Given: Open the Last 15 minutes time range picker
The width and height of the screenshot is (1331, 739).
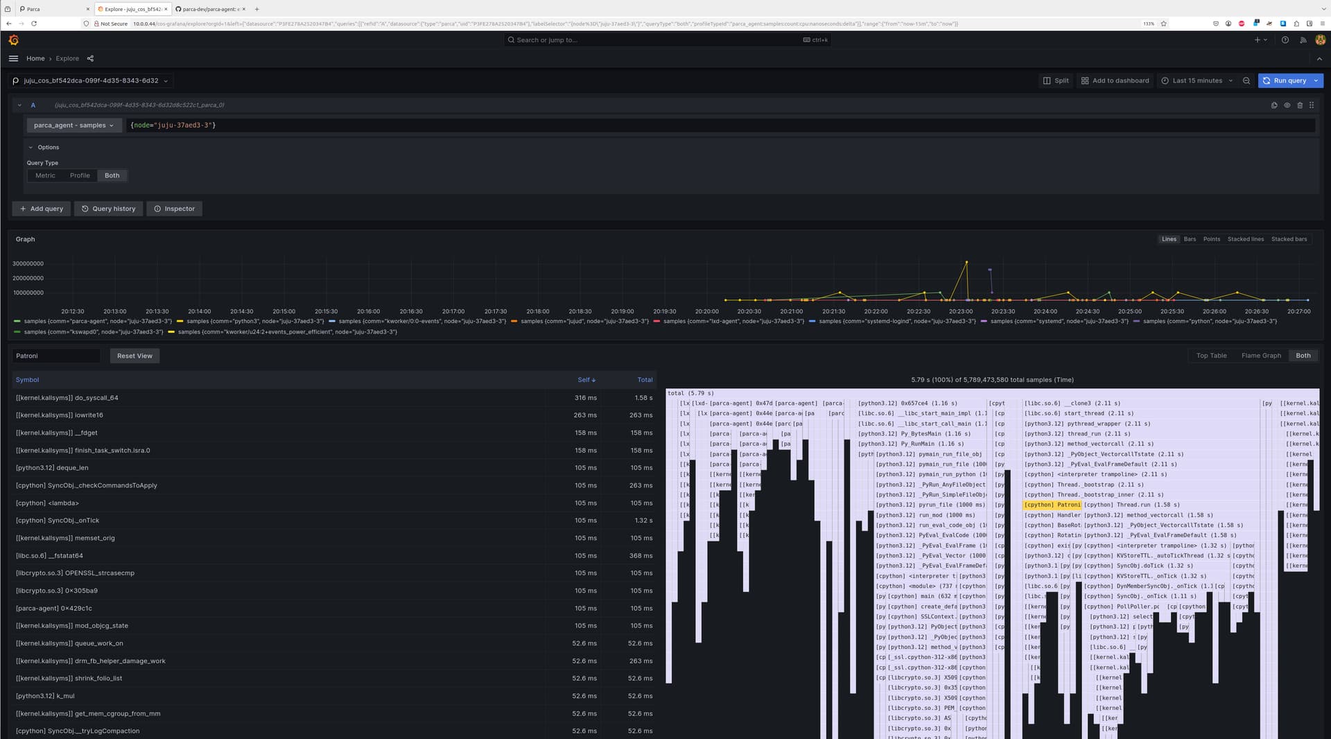Looking at the screenshot, I should [1197, 80].
